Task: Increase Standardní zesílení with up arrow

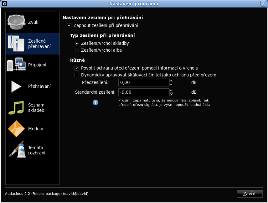Action: coord(171,90)
